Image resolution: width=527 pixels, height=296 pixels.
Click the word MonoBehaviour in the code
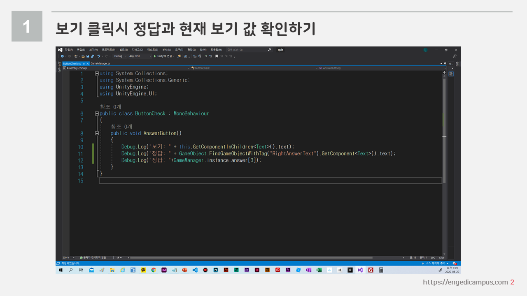click(191, 113)
